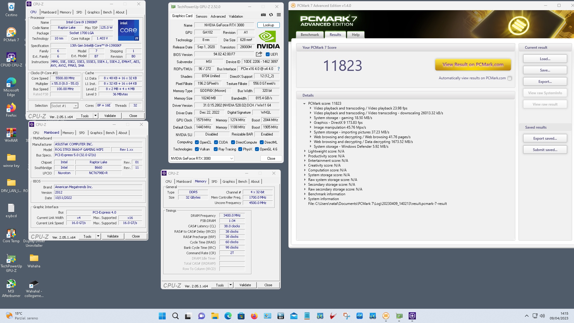This screenshot has height=323, width=574.
Task: Toggle the DirectCompute checkbox in GPU-Z
Action: 233,142
